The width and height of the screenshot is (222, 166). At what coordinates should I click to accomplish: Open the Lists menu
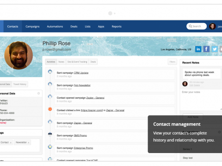(87, 26)
